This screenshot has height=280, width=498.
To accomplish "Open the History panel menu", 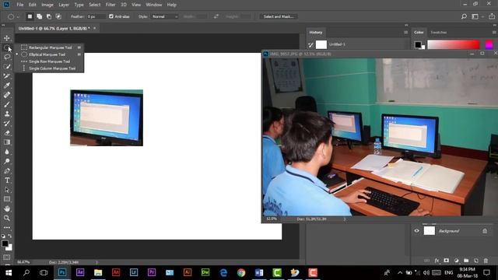I will pos(405,33).
